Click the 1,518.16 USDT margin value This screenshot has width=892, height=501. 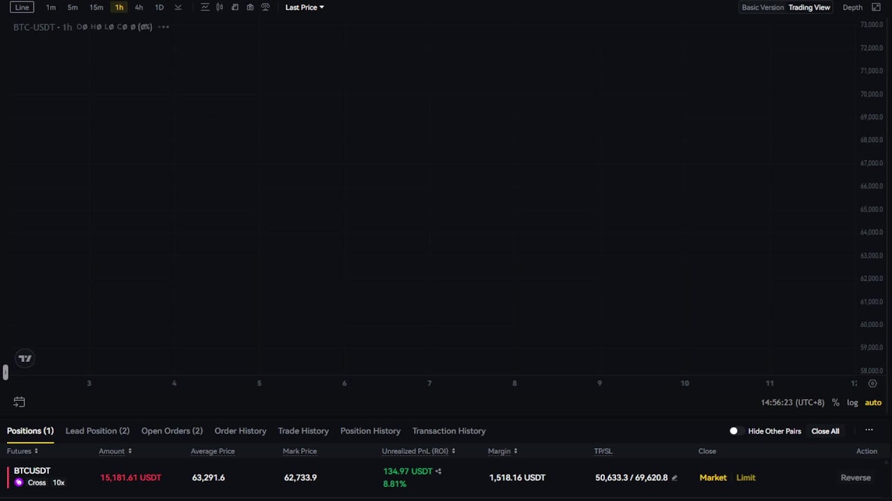(517, 477)
